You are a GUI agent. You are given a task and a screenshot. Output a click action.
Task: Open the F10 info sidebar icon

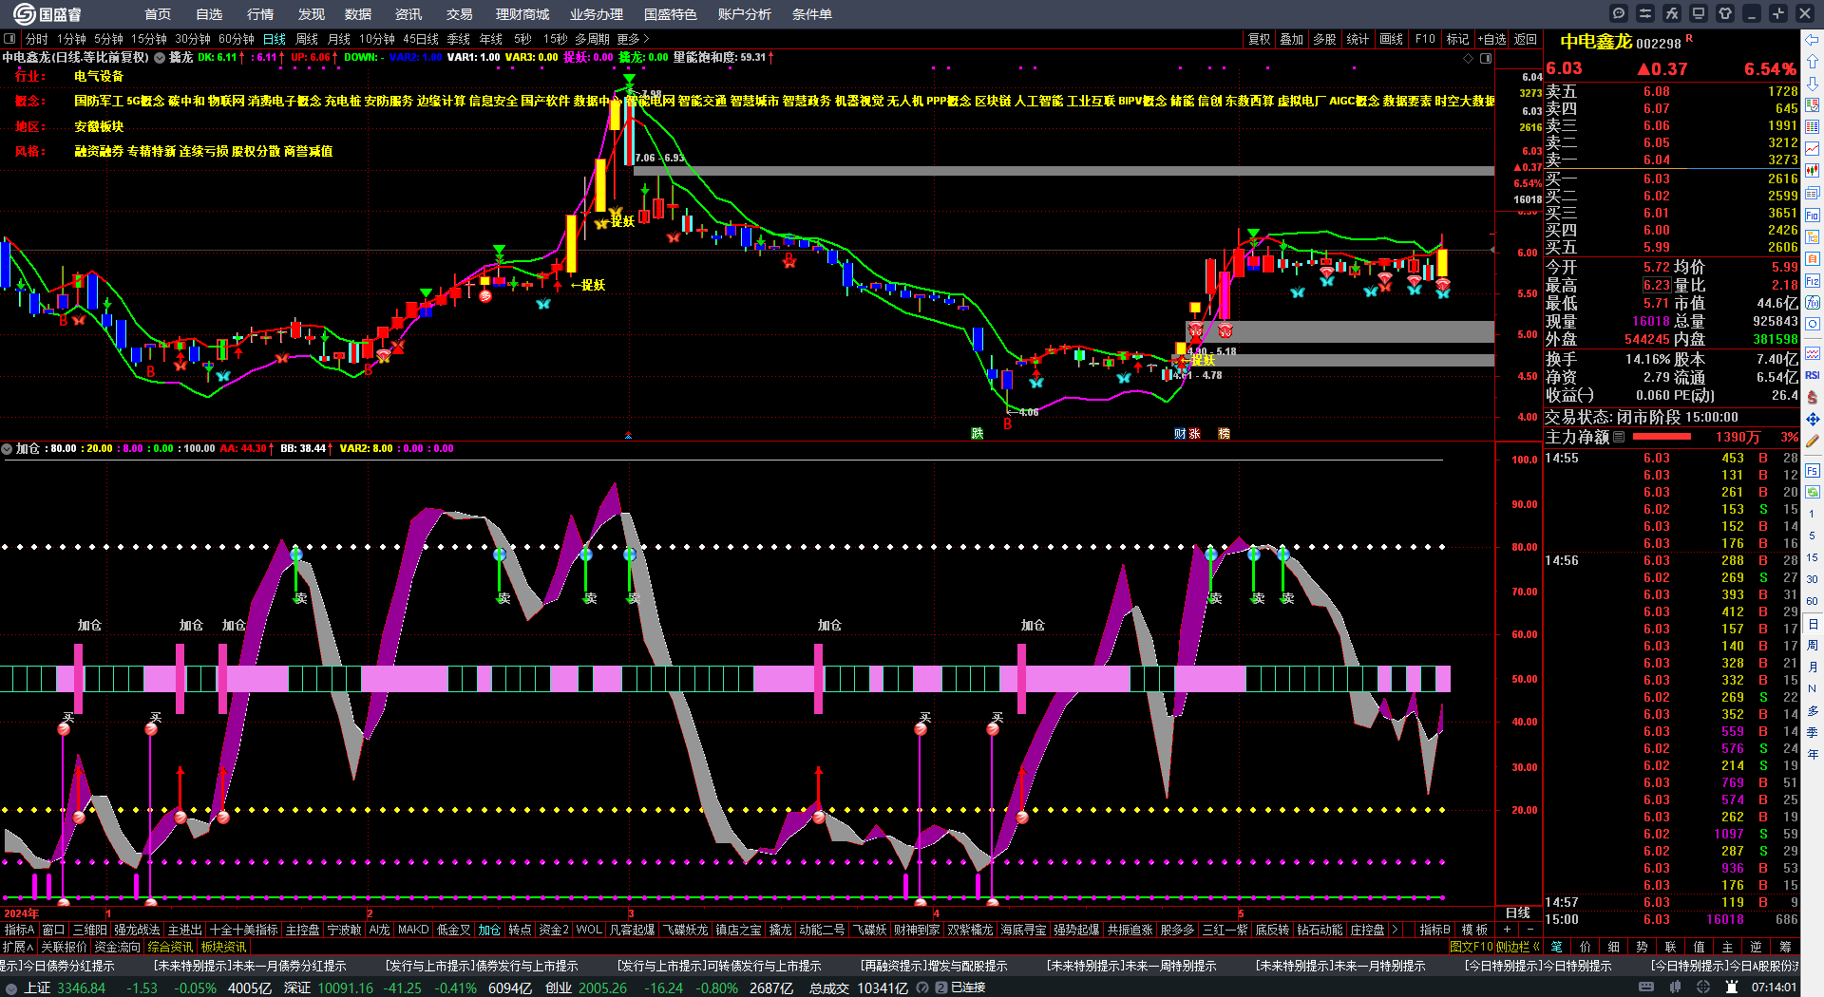click(x=1813, y=215)
